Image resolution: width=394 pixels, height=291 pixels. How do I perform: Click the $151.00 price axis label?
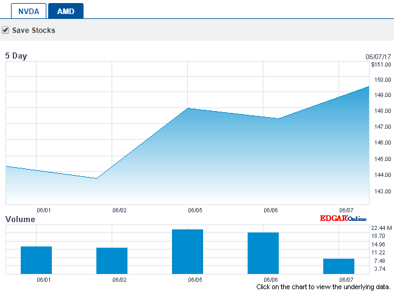pyautogui.click(x=381, y=64)
